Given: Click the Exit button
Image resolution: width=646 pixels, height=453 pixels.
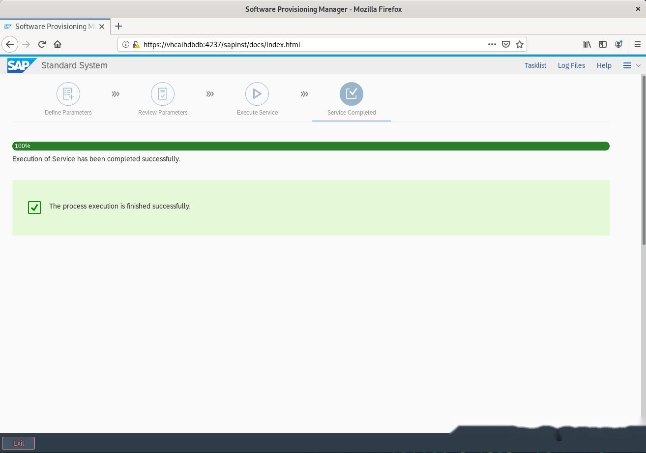Looking at the screenshot, I should tap(19, 443).
